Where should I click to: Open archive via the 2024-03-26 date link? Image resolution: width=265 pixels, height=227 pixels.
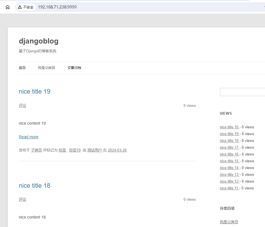117,150
